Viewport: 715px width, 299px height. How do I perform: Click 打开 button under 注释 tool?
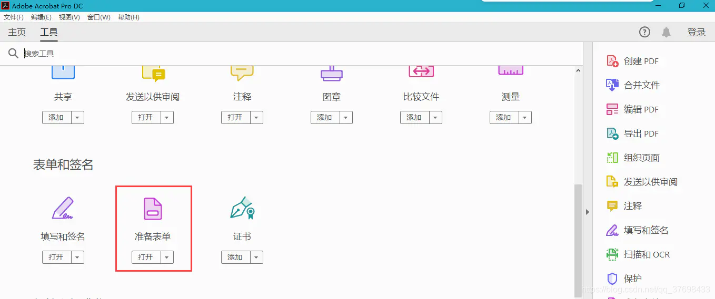click(235, 118)
